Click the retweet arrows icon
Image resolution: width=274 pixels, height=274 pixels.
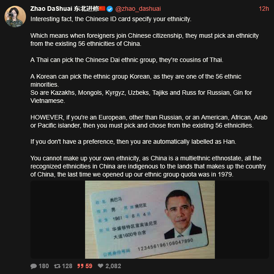click(57, 266)
